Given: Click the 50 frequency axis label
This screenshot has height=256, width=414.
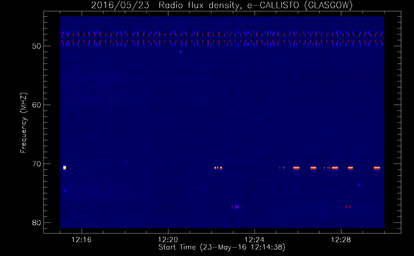Looking at the screenshot, I should click(x=37, y=46).
